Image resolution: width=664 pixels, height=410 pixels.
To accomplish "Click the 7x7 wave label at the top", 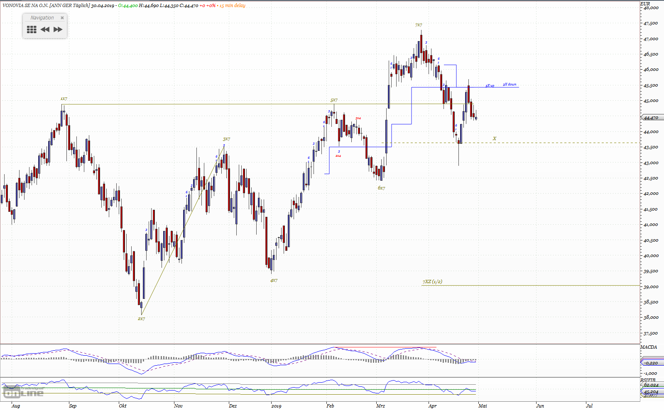I will (419, 25).
